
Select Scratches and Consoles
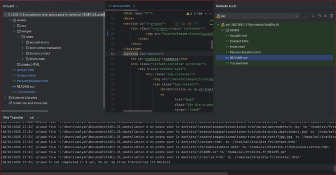[30, 103]
